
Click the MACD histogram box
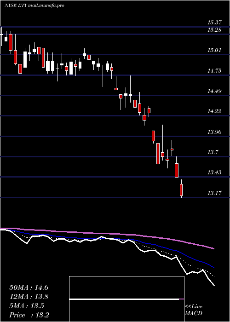pyautogui.click(x=126, y=299)
